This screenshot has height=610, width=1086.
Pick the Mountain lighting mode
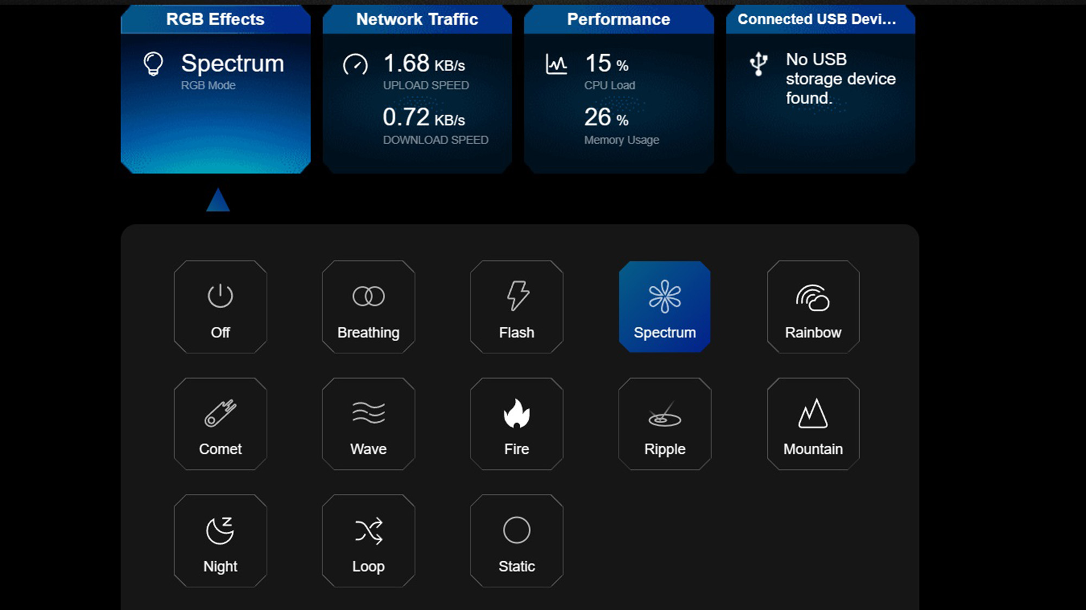pyautogui.click(x=813, y=424)
